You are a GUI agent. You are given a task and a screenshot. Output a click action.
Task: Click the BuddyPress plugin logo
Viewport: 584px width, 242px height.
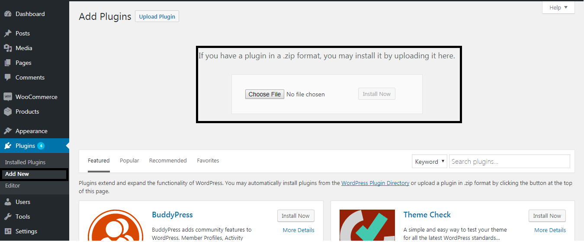pyautogui.click(x=115, y=226)
